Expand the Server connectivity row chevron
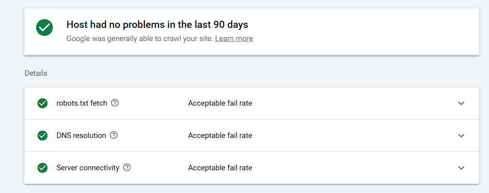 point(461,168)
